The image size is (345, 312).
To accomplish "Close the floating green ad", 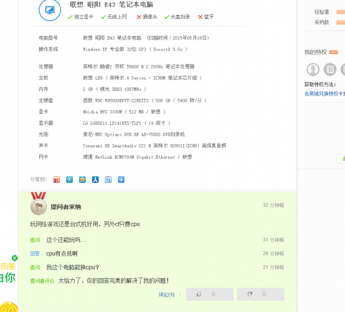I will pos(15,258).
